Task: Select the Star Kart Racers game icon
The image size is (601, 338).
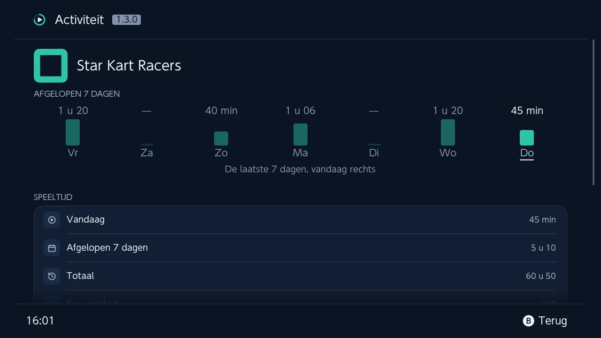Action: pos(51,66)
